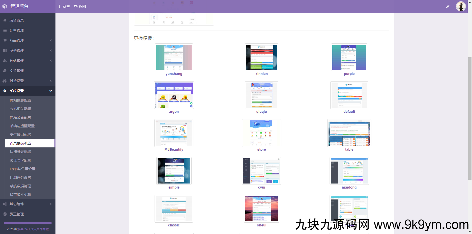Click the grid icon beside 发卡管理
The height and width of the screenshot is (234, 472).
coord(5,50)
